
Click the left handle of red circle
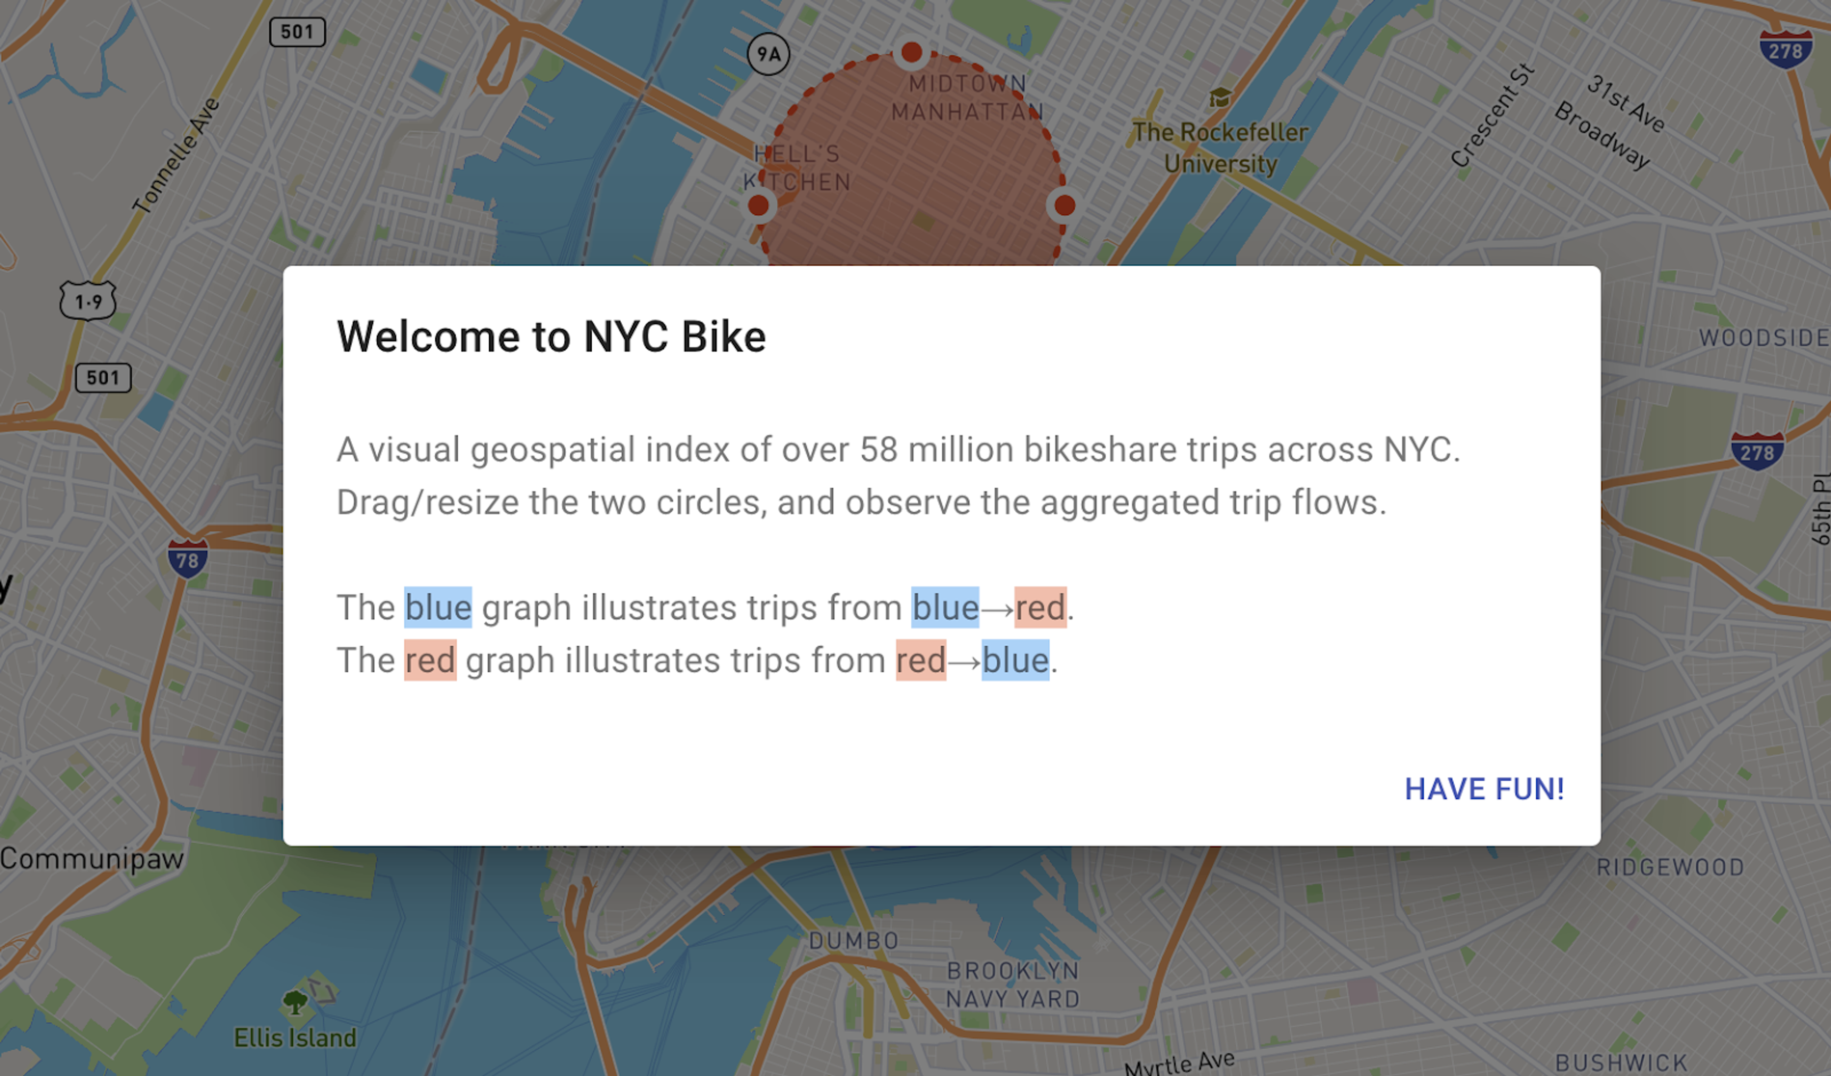[x=759, y=206]
